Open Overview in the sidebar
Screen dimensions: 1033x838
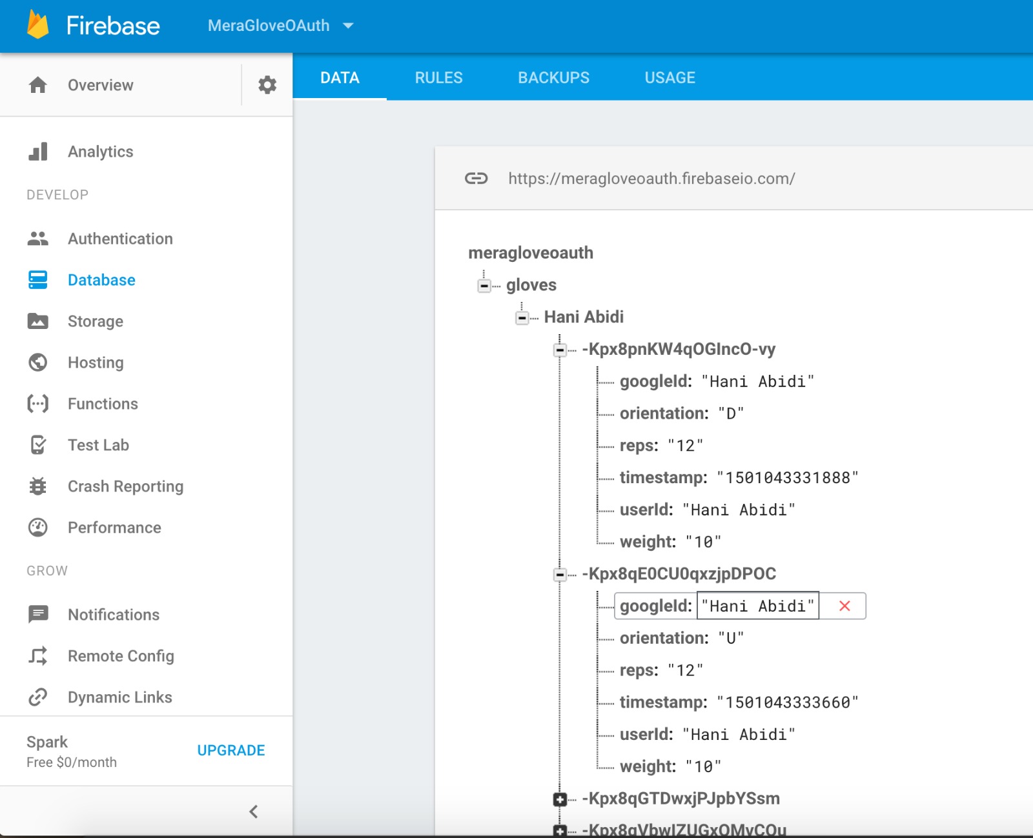pyautogui.click(x=101, y=85)
